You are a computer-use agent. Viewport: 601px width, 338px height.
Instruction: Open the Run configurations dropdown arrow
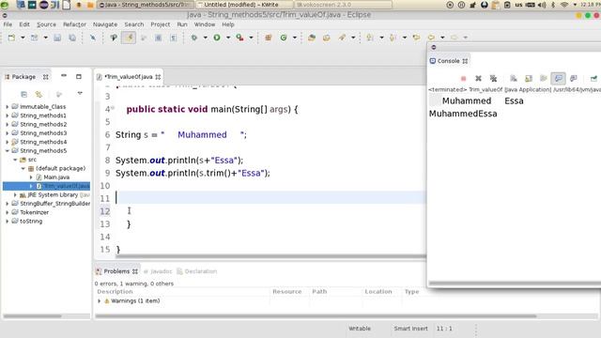[x=228, y=38]
